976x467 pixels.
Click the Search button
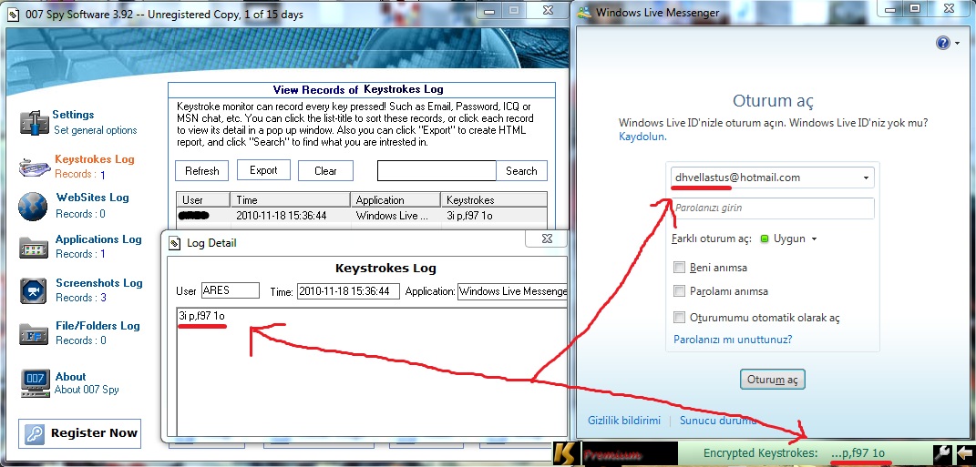(x=521, y=171)
